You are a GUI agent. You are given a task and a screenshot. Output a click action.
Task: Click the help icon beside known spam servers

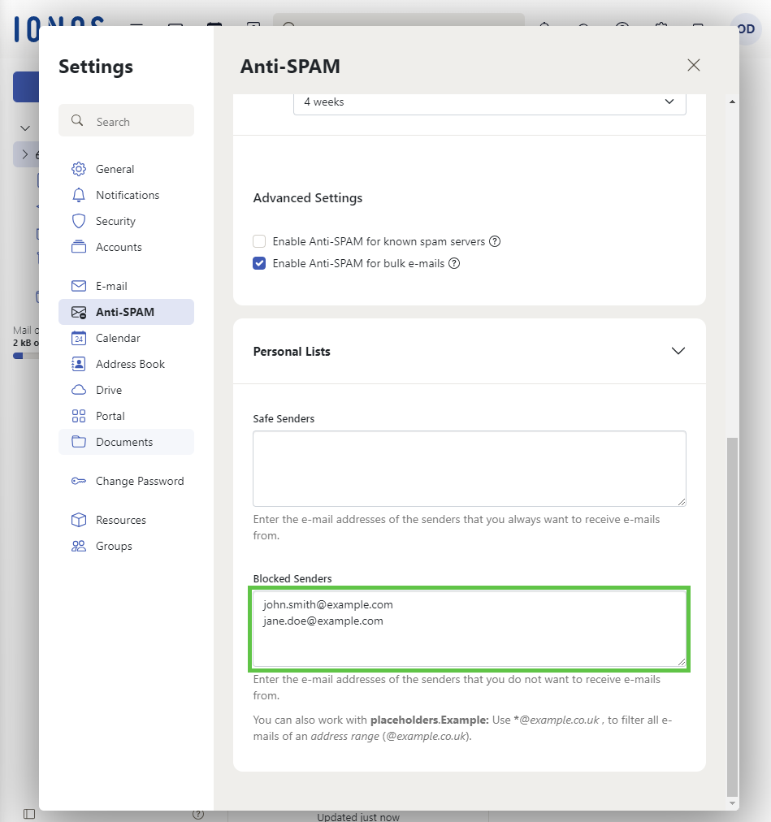[x=495, y=241]
